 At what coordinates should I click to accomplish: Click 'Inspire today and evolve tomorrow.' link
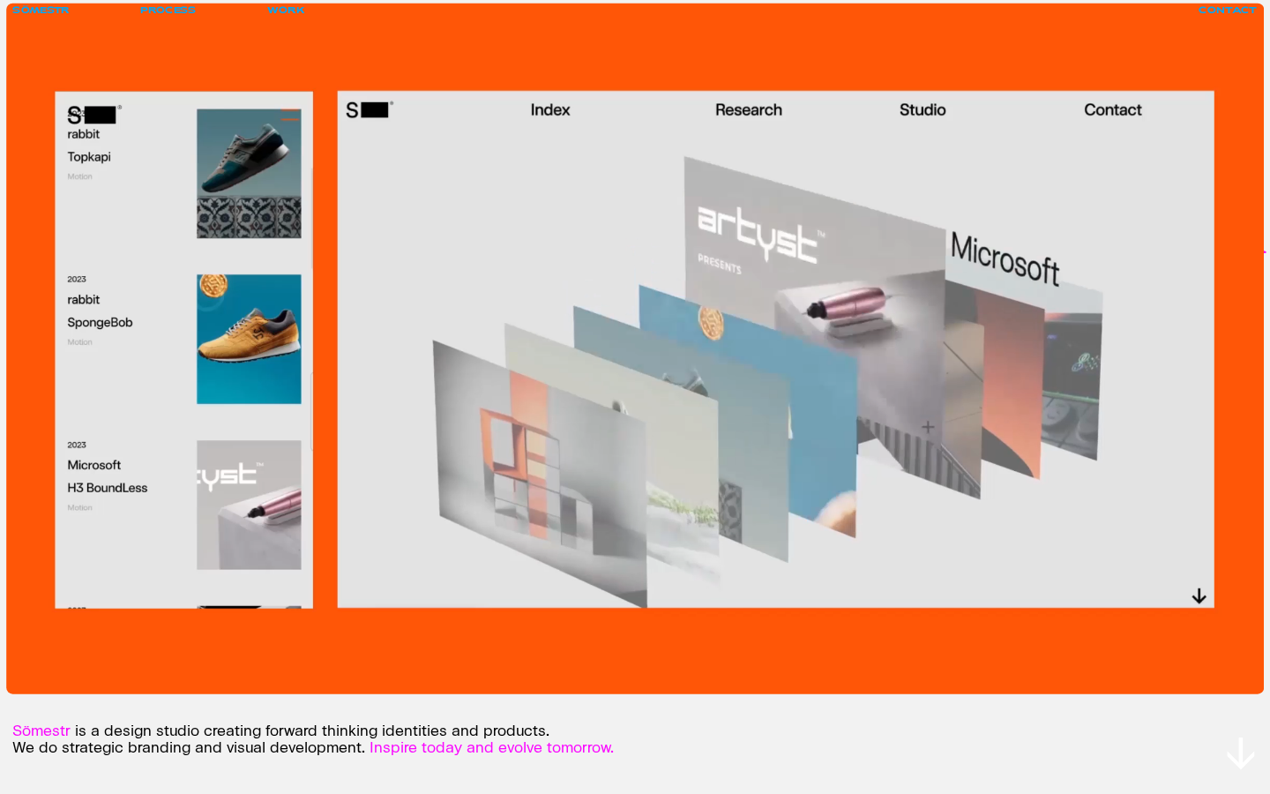pos(491,747)
